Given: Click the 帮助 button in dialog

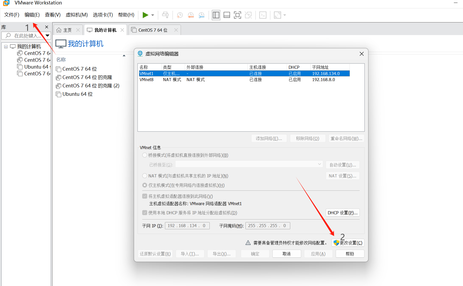Looking at the screenshot, I should pos(350,254).
